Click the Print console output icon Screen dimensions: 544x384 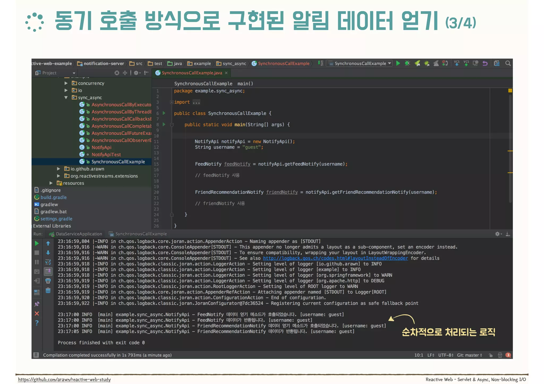[48, 281]
